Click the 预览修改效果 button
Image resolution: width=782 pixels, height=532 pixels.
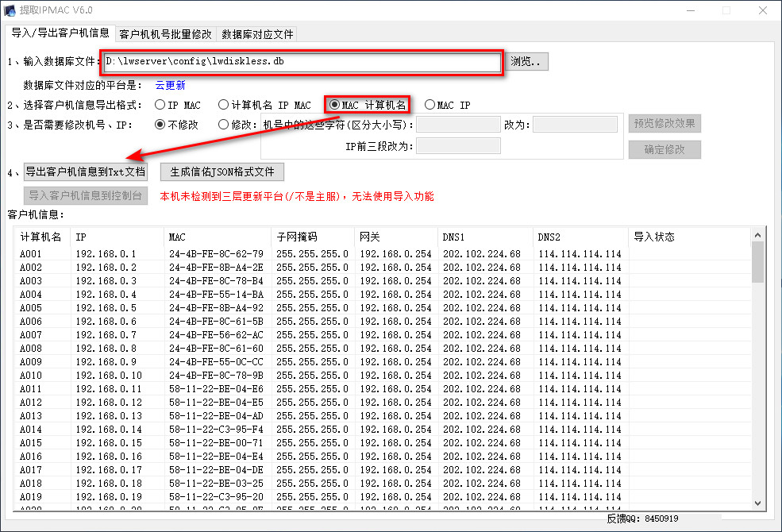(665, 123)
